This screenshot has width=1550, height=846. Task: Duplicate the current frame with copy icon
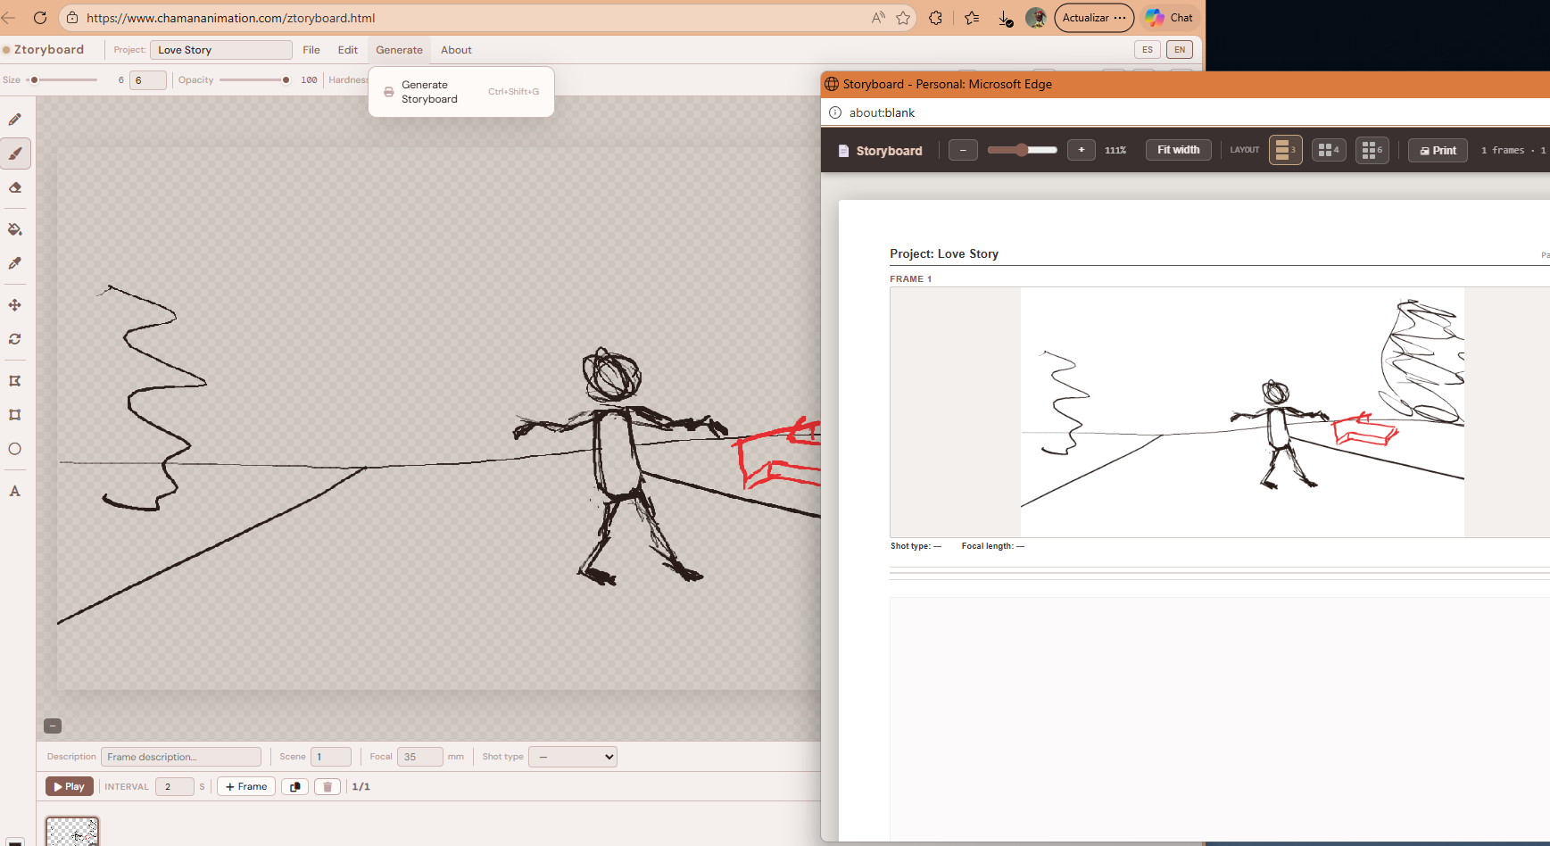click(294, 786)
